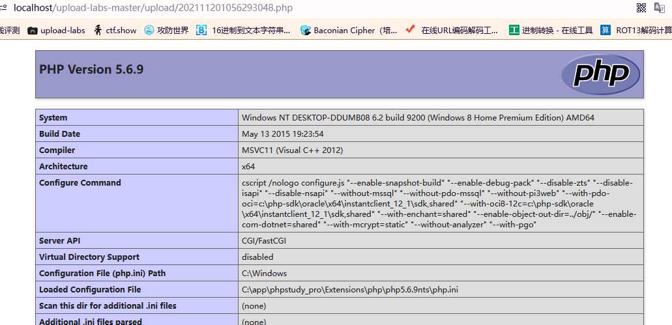This screenshot has width=672, height=325.
Task: Click the 16进制 bookmark favicon
Action: [201, 31]
